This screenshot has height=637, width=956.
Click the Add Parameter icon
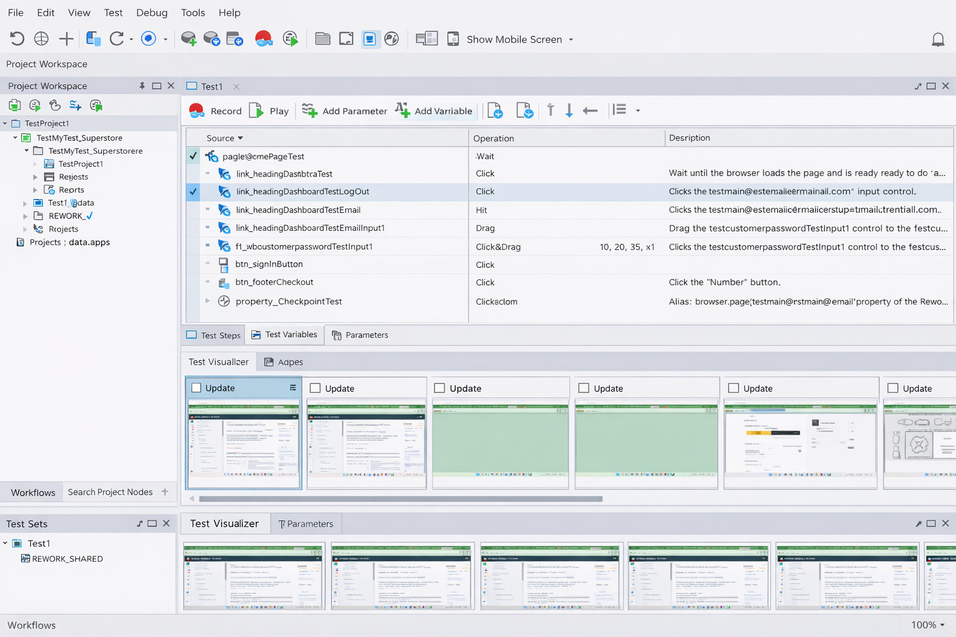tap(309, 111)
